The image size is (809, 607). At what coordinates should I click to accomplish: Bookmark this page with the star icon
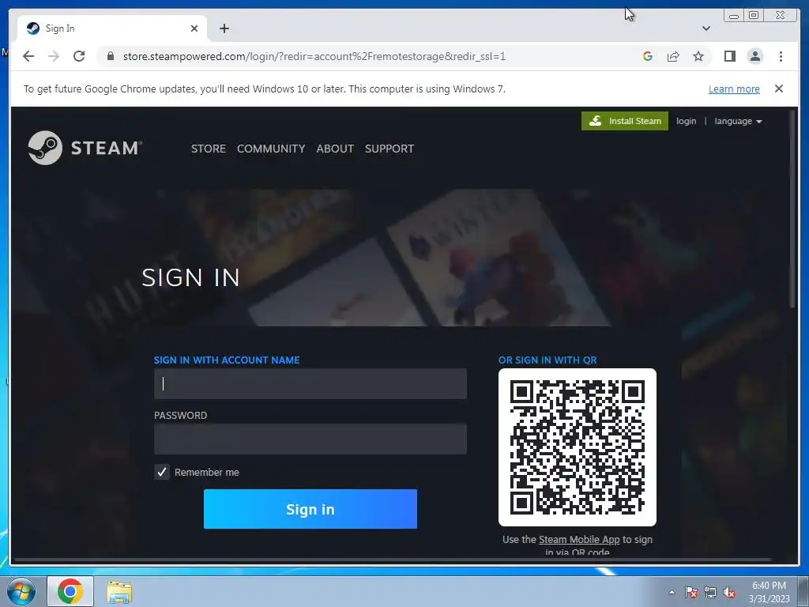click(698, 56)
